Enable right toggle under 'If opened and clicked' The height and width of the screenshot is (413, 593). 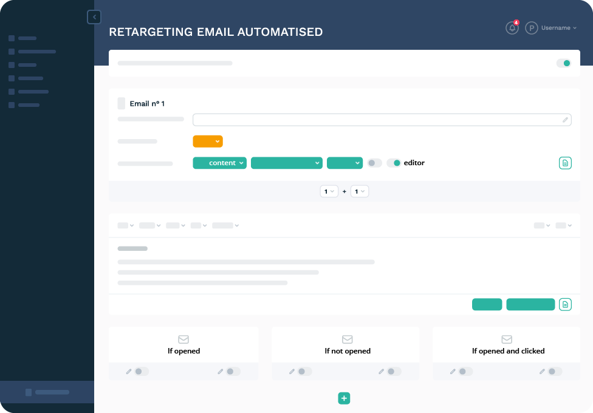555,372
